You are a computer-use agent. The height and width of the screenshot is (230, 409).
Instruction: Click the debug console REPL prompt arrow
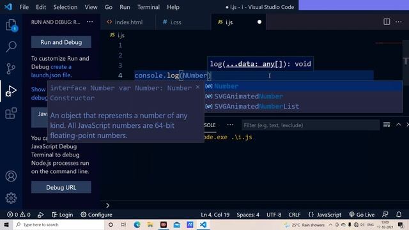[108, 206]
